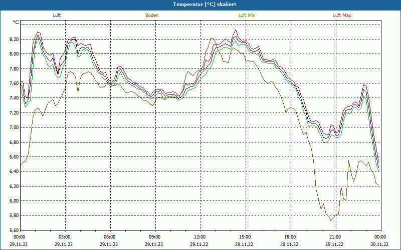This screenshot has height=250, width=401.
Task: Click the y-axis value 5,60
Action: [14, 230]
